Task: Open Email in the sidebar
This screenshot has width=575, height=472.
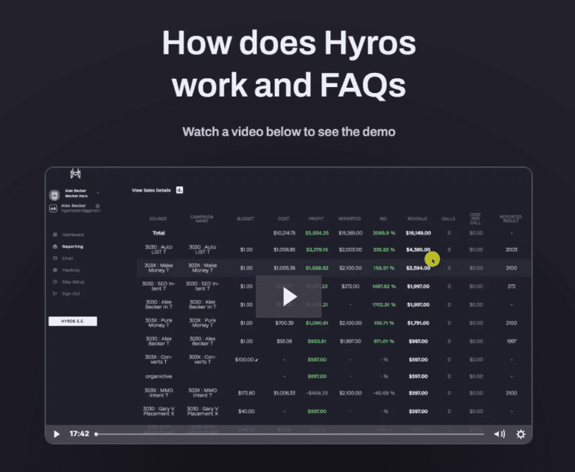Action: coord(68,258)
